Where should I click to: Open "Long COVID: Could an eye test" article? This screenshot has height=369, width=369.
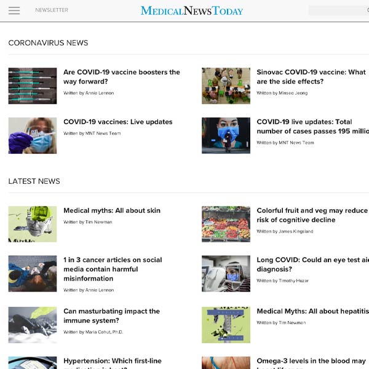pos(313,264)
